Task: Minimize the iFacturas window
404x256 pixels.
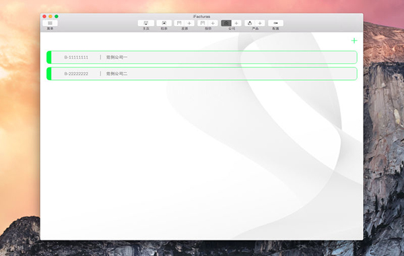Action: pyautogui.click(x=50, y=16)
